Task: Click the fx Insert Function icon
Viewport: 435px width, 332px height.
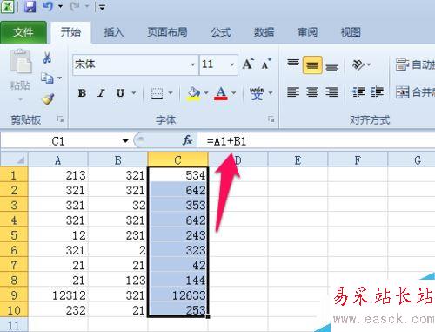Action: click(x=188, y=141)
